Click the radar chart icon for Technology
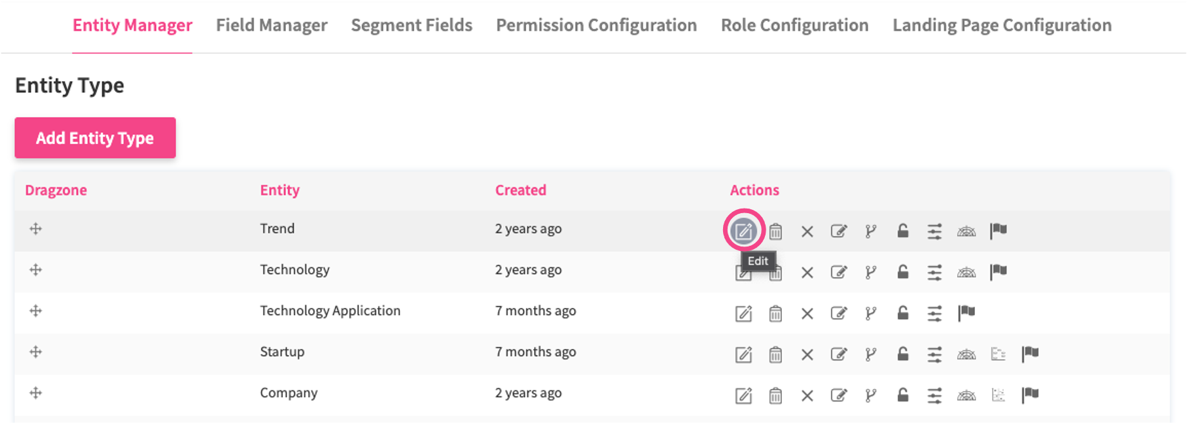This screenshot has height=423, width=1187. click(x=966, y=272)
